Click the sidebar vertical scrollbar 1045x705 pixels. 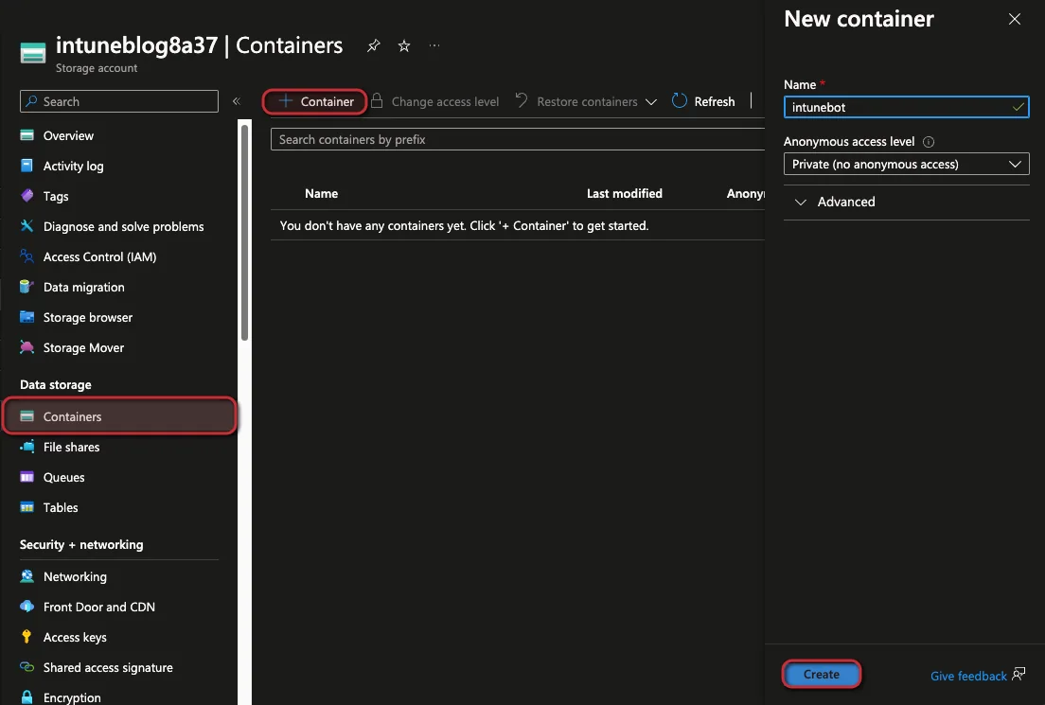click(x=244, y=233)
